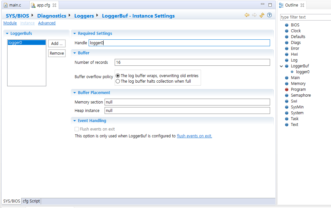Viewport: 331px width, 208px height.
Task: Open SYS/BIOS breadcrumb dropdown arrow
Action: pyautogui.click(x=32, y=15)
